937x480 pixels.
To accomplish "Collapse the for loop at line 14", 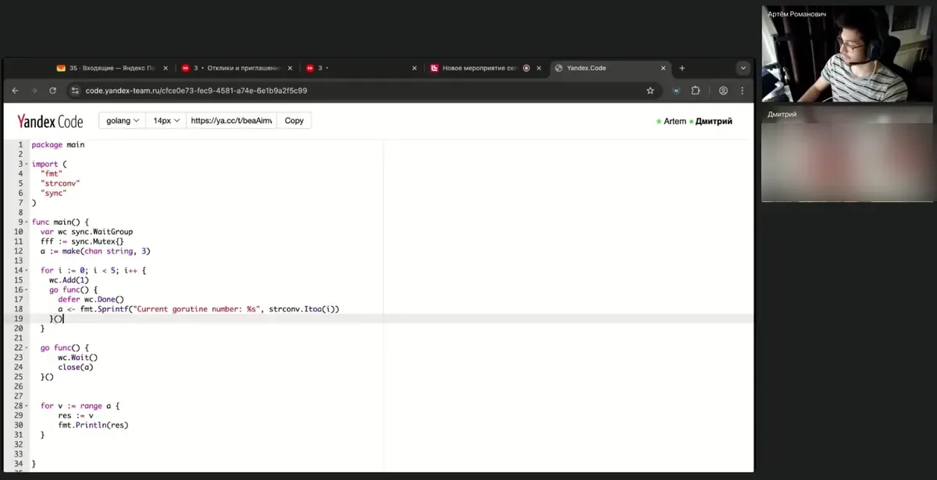I will (27, 270).
